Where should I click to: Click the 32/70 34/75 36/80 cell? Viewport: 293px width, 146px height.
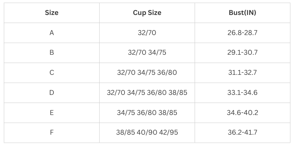[147, 73]
